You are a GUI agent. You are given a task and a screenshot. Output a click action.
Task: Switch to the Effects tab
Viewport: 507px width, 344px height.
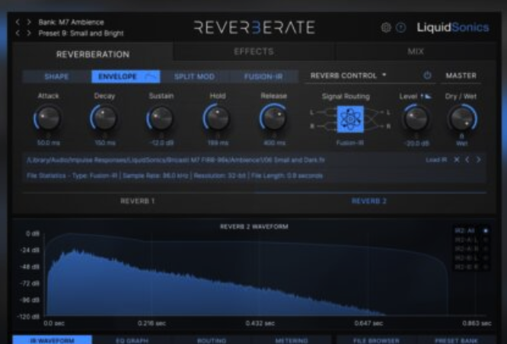tap(253, 52)
